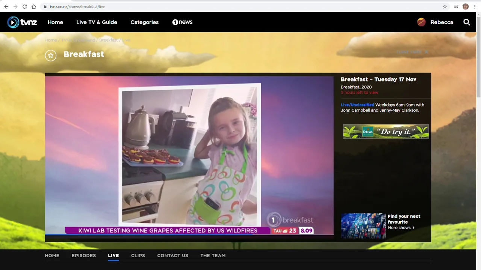Open Chrome profile avatar
Image resolution: width=481 pixels, height=270 pixels.
[466, 6]
